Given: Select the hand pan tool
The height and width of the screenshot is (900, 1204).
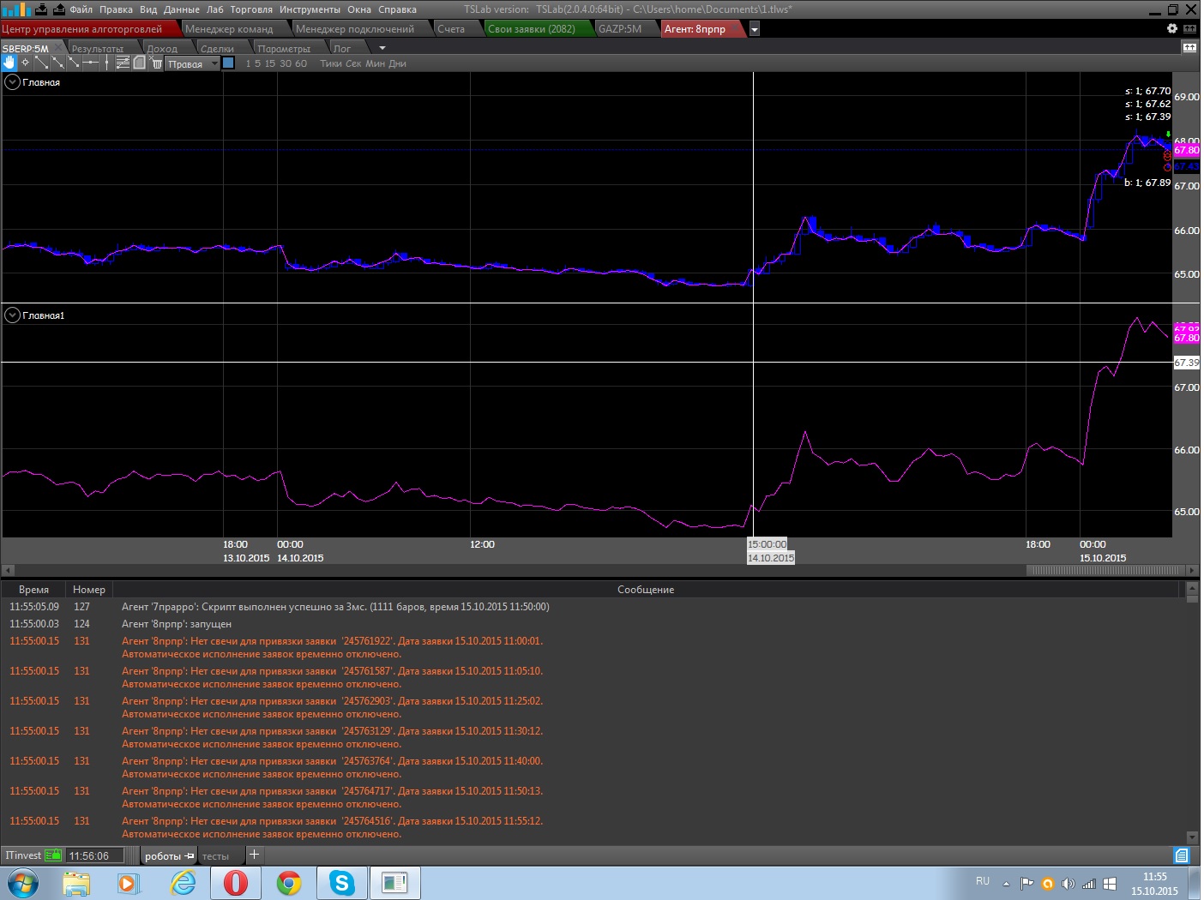Looking at the screenshot, I should point(9,63).
